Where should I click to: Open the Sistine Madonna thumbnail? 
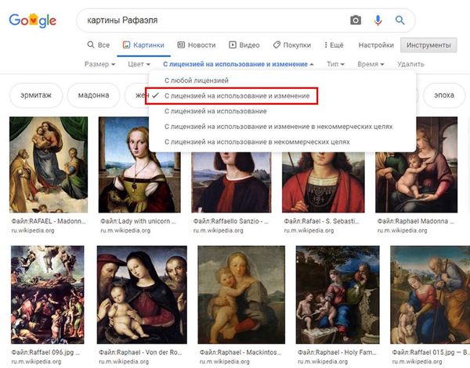(x=49, y=165)
